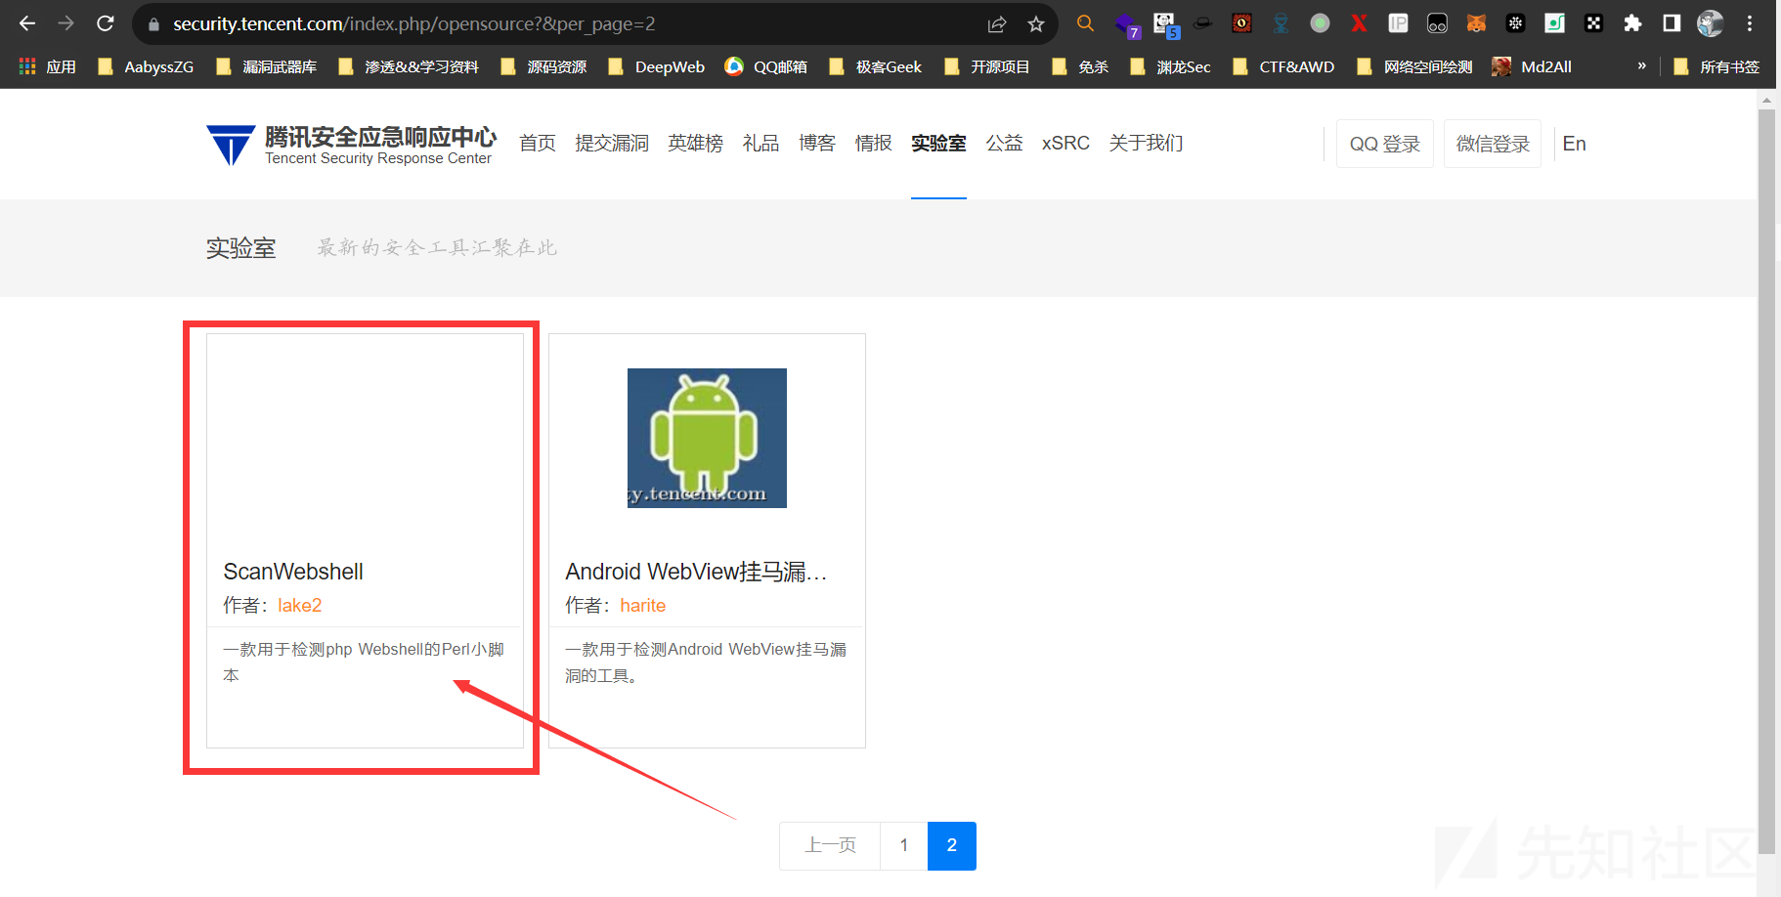Open the 应用 apps shortcut
The image size is (1781, 897).
(x=47, y=66)
